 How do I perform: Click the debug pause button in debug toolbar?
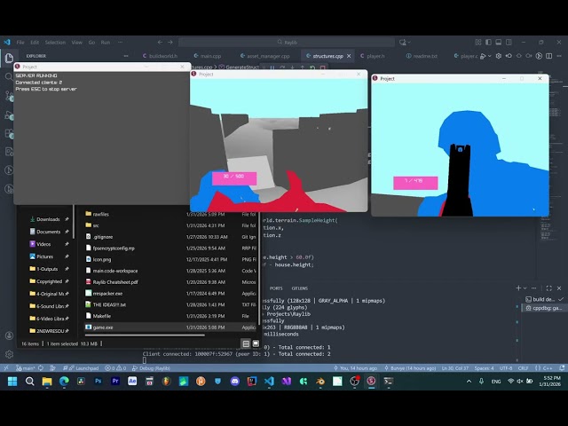[x=272, y=67]
